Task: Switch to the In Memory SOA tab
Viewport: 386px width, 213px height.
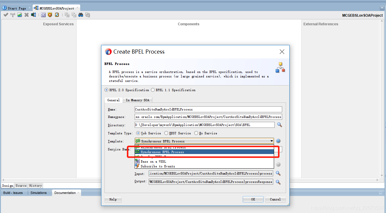Action: [x=138, y=100]
